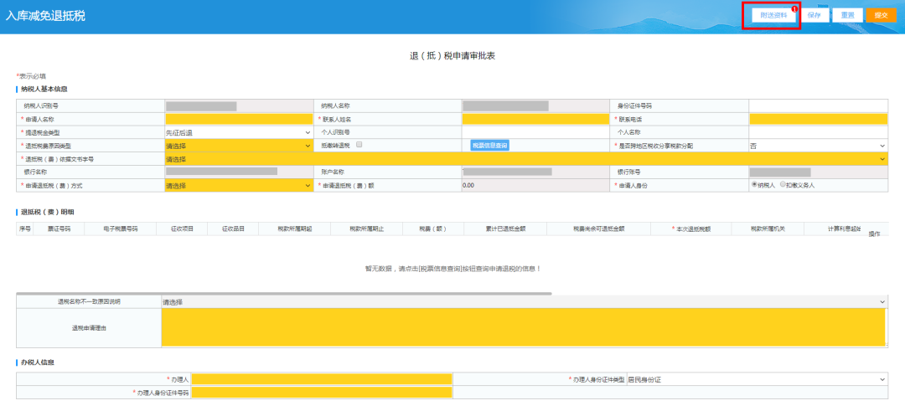This screenshot has height=411, width=905.
Task: Click the 保存 button
Action: [814, 15]
